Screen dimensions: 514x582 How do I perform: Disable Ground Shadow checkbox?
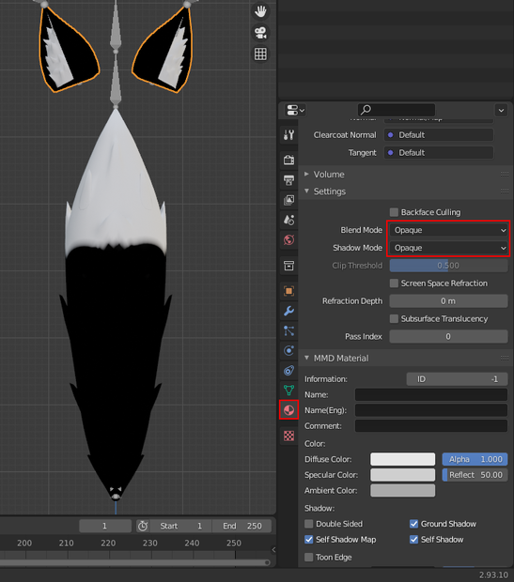click(413, 524)
